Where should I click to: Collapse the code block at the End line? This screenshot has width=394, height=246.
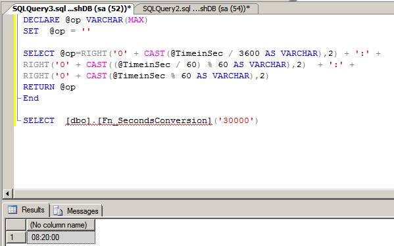(18, 98)
